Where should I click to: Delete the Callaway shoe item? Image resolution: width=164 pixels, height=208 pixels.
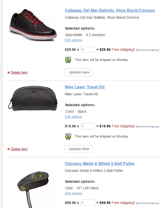(x=19, y=73)
